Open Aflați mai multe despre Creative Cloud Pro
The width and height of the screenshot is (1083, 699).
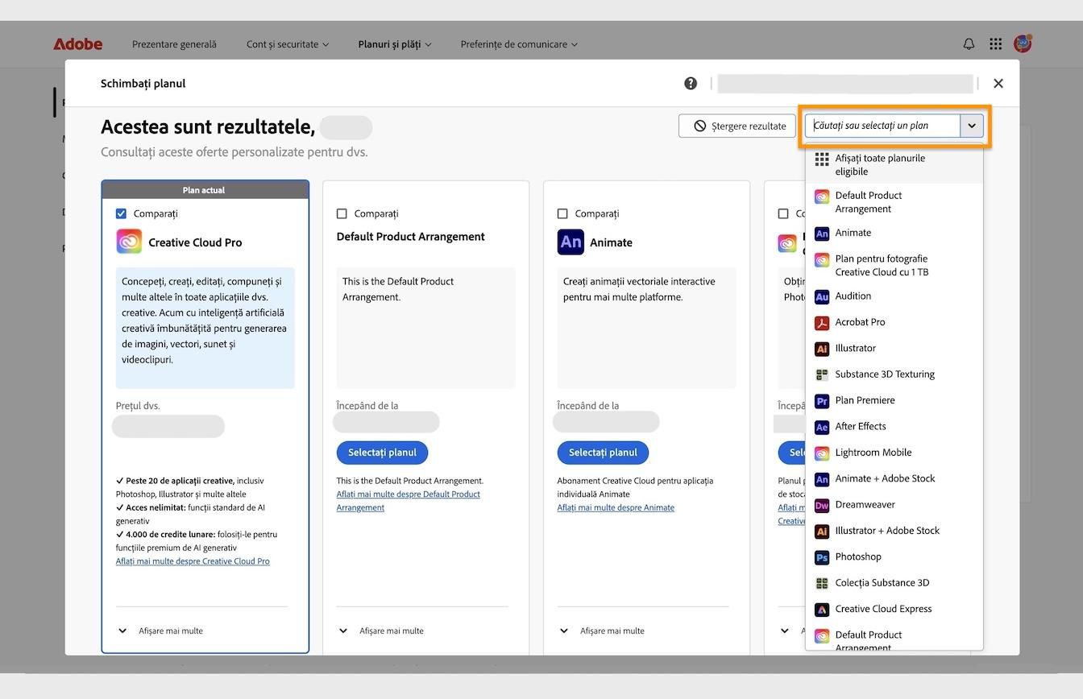193,561
